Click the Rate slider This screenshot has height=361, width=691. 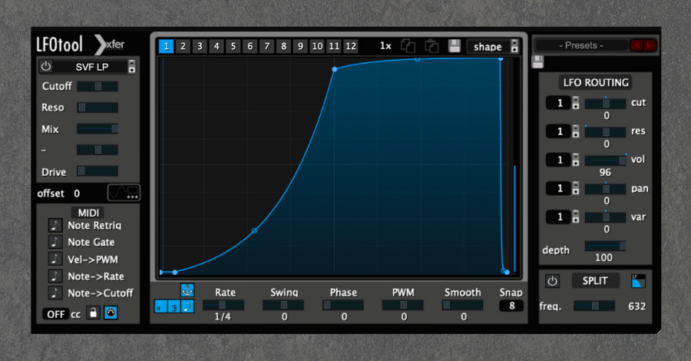point(223,305)
